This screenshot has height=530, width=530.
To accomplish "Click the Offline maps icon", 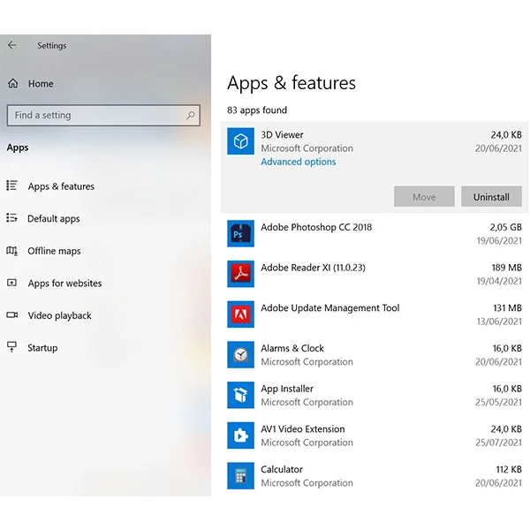I will click(11, 251).
